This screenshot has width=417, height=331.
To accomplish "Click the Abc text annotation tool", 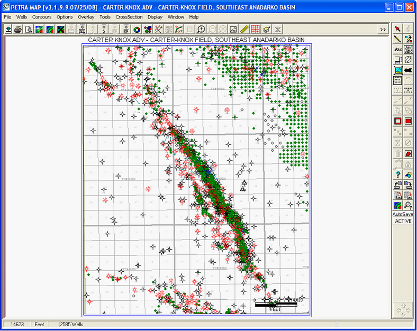I will (x=397, y=49).
